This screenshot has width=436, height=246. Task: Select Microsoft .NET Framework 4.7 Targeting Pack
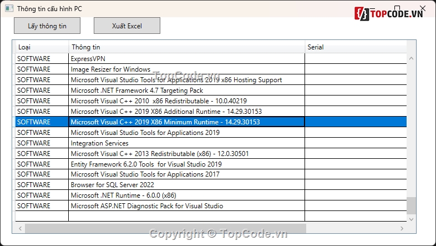(211, 90)
